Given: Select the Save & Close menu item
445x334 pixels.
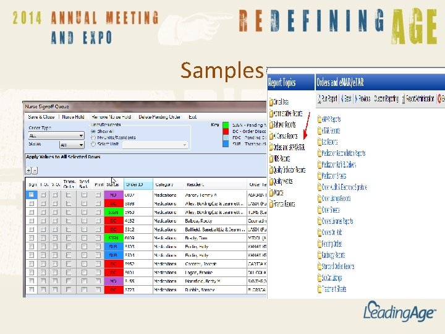Looking at the screenshot, I should pyautogui.click(x=41, y=117).
